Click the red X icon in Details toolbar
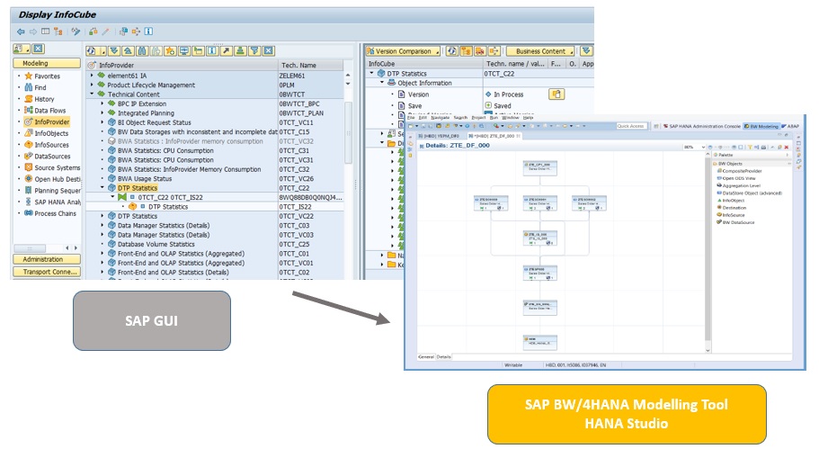Image resolution: width=819 pixels, height=458 pixels. (x=787, y=148)
